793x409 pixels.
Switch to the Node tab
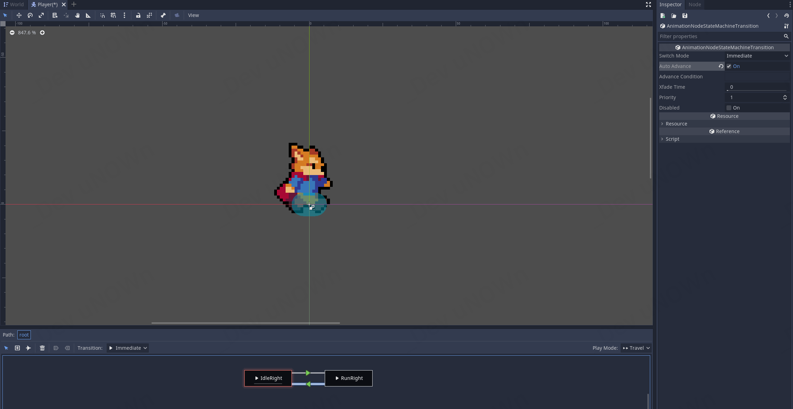click(x=695, y=5)
